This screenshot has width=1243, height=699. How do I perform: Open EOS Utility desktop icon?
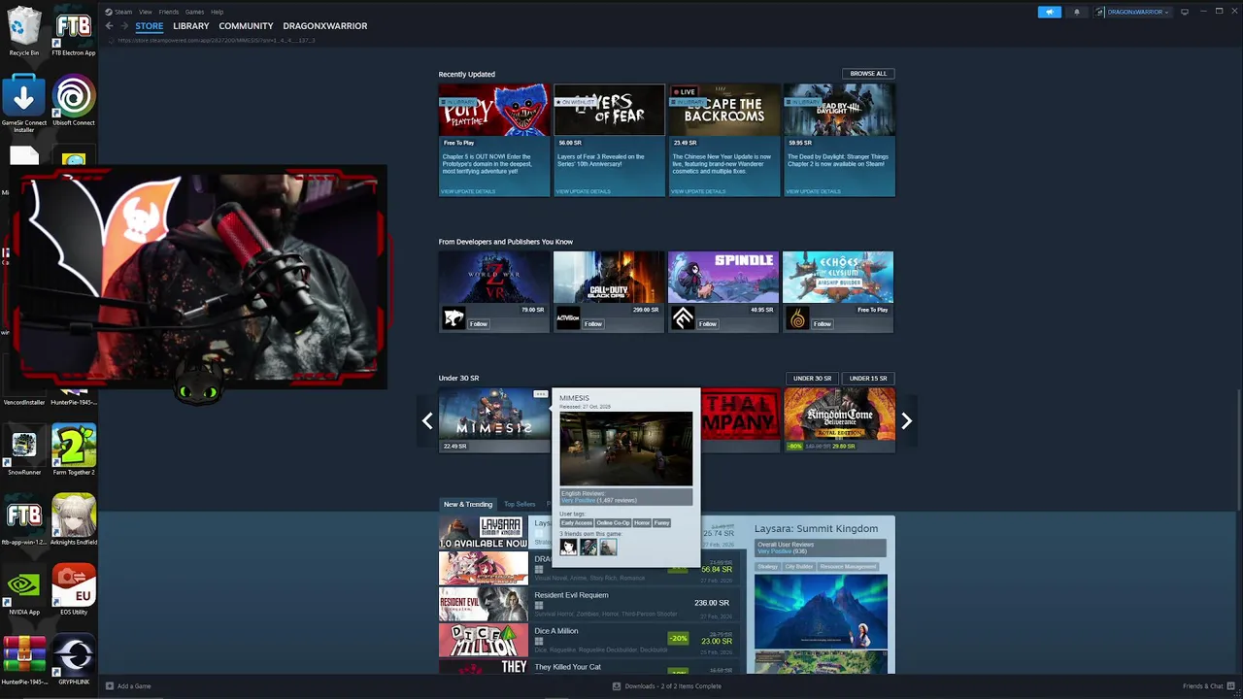click(74, 590)
